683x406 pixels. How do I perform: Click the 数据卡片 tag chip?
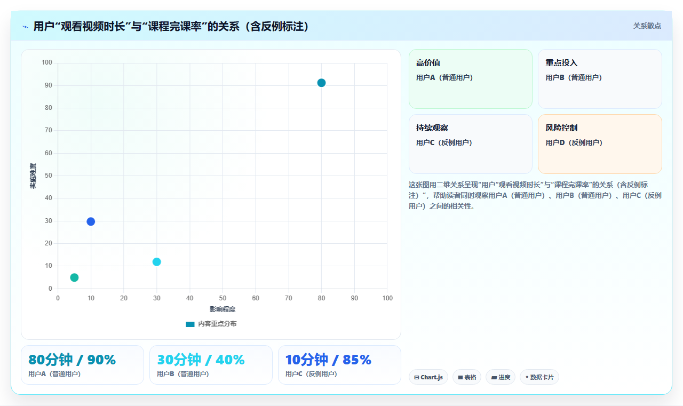click(x=539, y=377)
